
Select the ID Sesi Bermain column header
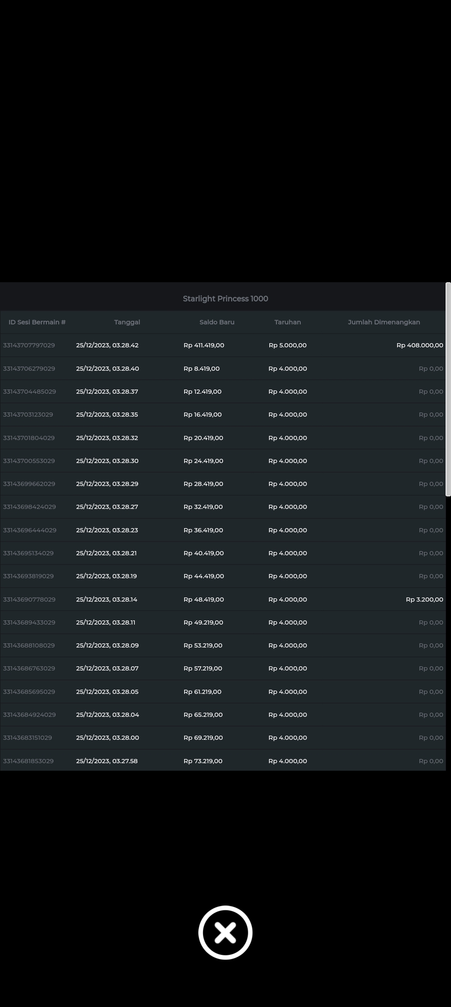(37, 322)
